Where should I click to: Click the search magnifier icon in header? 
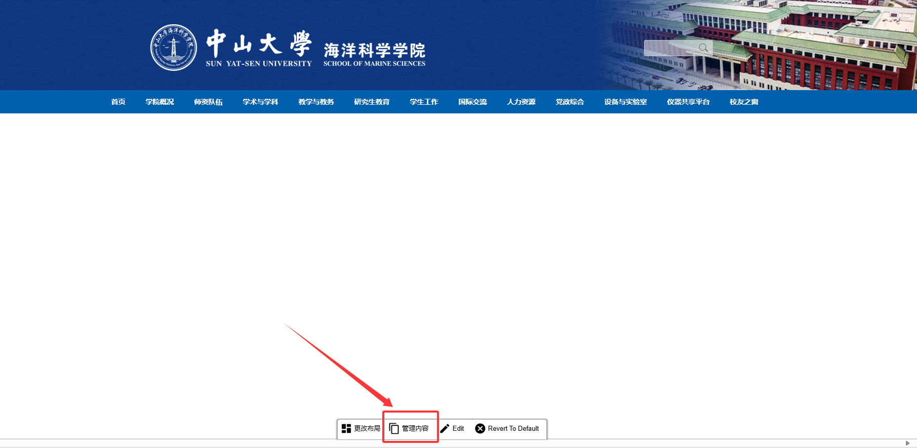coord(703,48)
